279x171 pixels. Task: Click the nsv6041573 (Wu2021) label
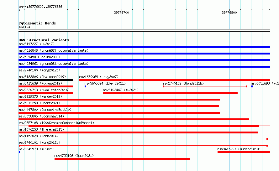tap(37, 149)
